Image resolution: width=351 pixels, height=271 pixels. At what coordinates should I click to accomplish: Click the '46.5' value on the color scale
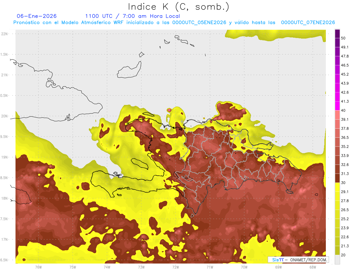[x=345, y=65]
